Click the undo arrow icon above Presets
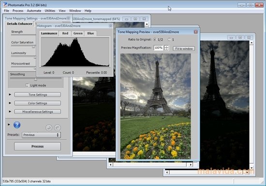This screenshot has height=186, width=266. point(49,128)
